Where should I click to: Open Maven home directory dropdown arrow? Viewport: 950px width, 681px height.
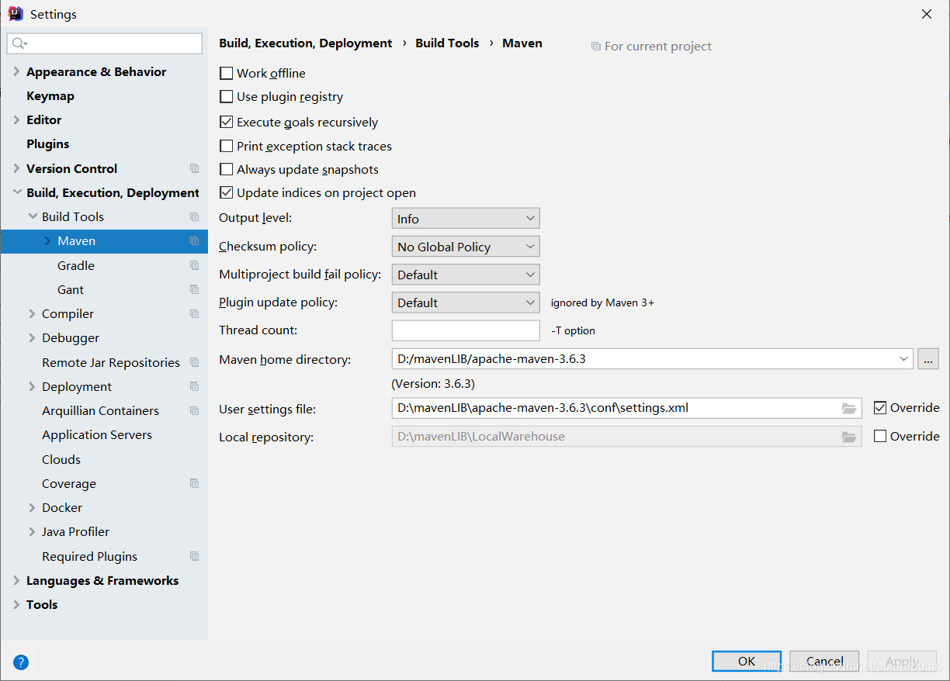[x=903, y=359]
